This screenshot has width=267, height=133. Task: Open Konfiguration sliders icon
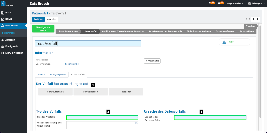(3, 46)
